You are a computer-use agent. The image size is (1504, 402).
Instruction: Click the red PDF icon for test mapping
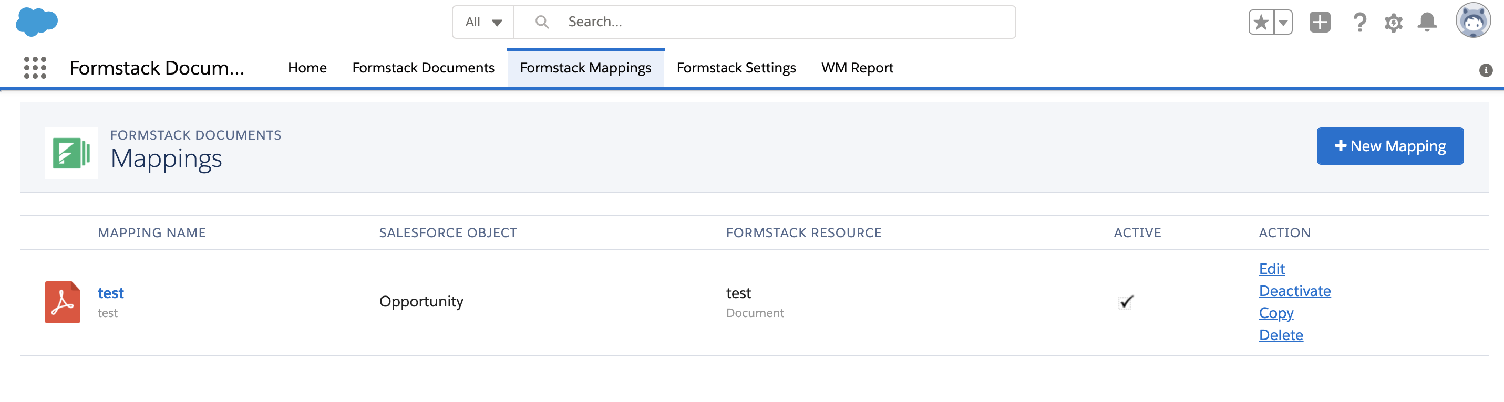63,302
